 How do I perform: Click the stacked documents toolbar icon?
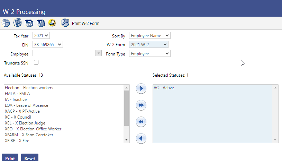point(17,23)
